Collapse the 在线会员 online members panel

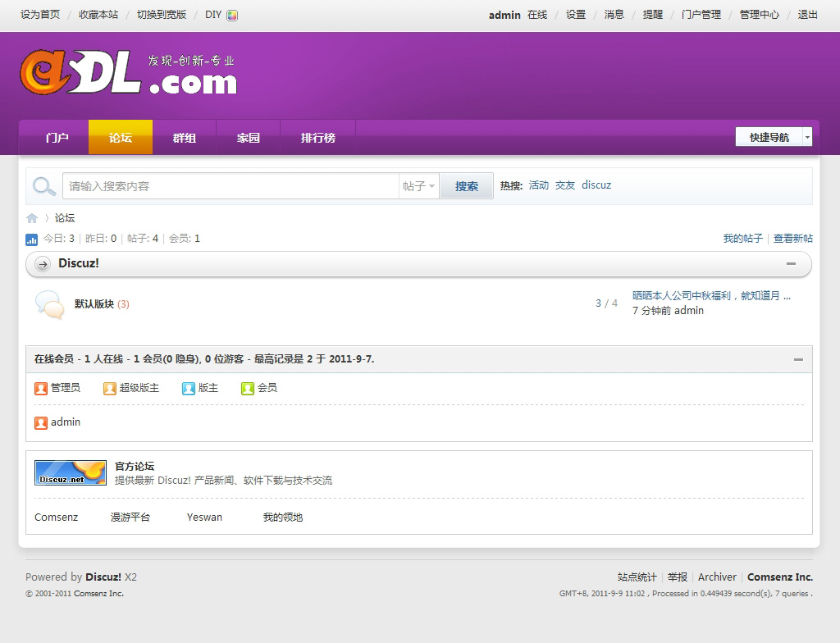pos(798,359)
